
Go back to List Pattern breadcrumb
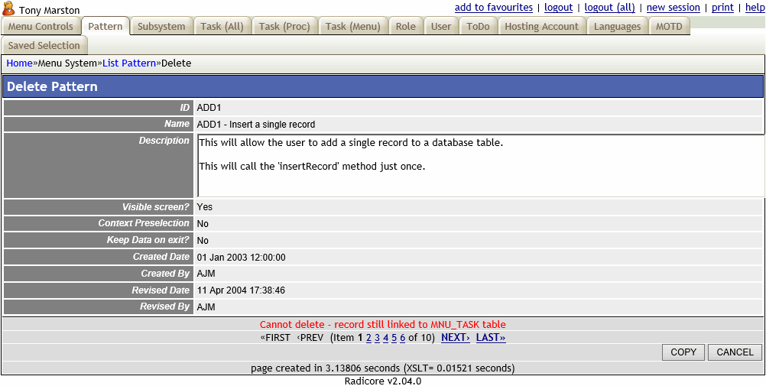coord(129,63)
